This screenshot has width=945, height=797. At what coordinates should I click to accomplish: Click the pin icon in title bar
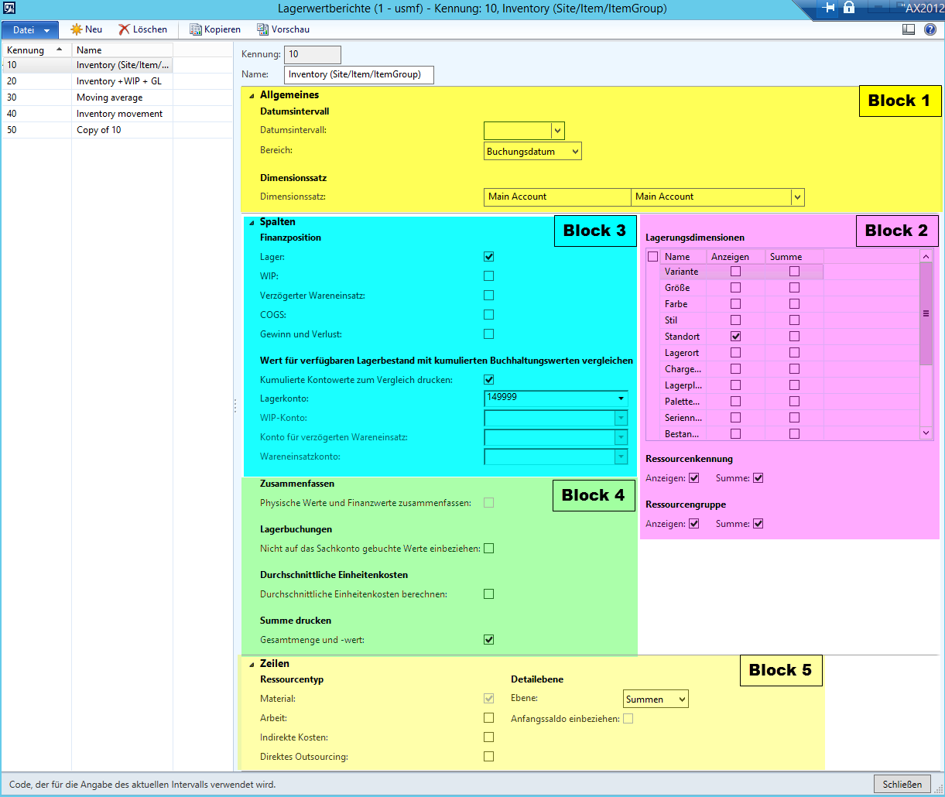[x=828, y=8]
